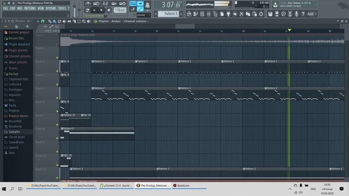349x196 pixels.
Task: Open the Browser view icon
Action: click(x=215, y=14)
